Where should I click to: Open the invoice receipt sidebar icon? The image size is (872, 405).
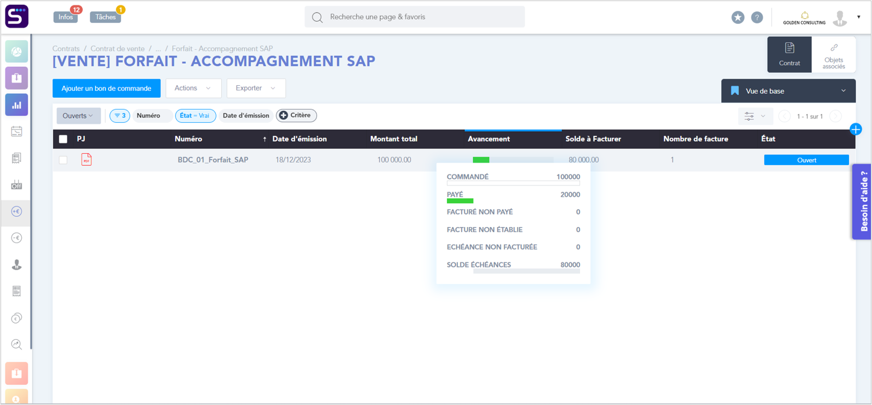(x=17, y=291)
